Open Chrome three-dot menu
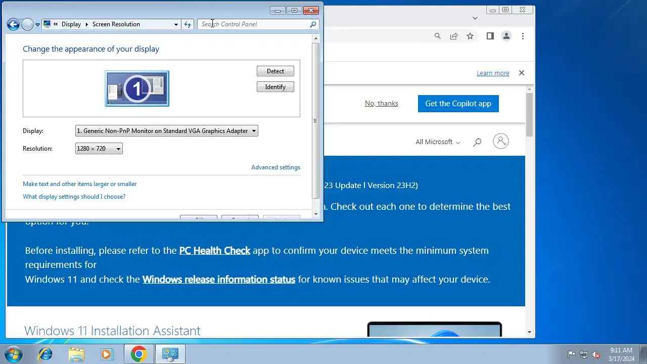This screenshot has height=364, width=647. (x=523, y=36)
